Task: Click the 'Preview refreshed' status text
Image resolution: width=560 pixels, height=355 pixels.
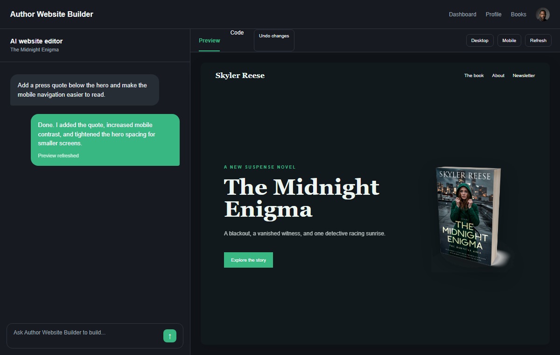Action: (x=58, y=156)
